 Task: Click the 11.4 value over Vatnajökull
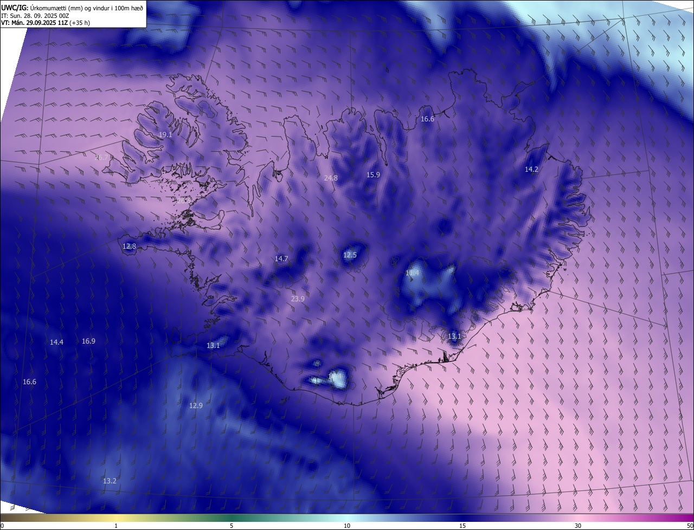pos(413,273)
